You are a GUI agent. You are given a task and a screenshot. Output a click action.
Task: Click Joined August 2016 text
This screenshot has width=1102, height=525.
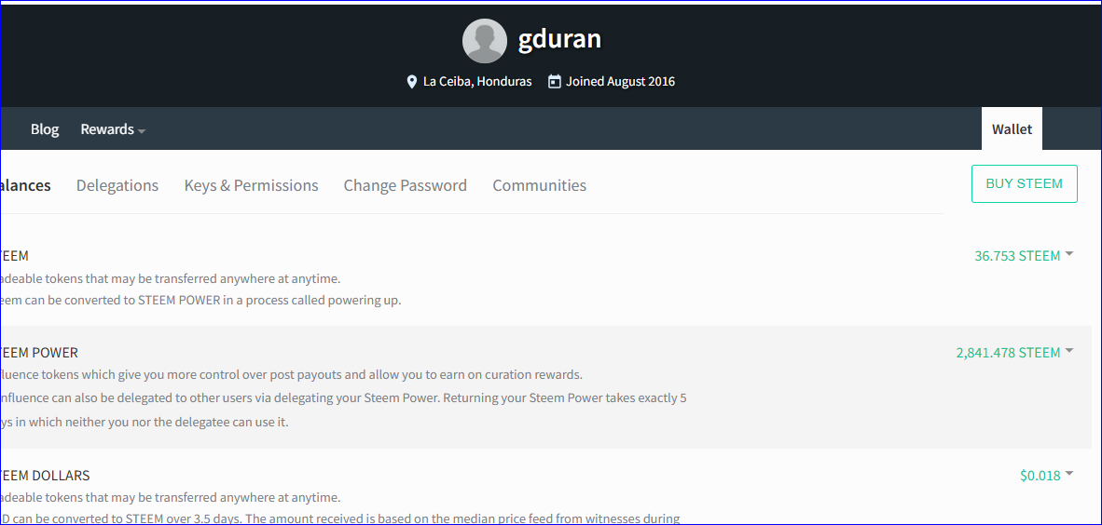coord(621,81)
